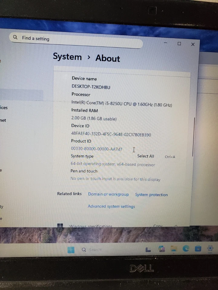Click the 64-bit operating system text
The width and height of the screenshot is (218, 290).
tap(113, 164)
